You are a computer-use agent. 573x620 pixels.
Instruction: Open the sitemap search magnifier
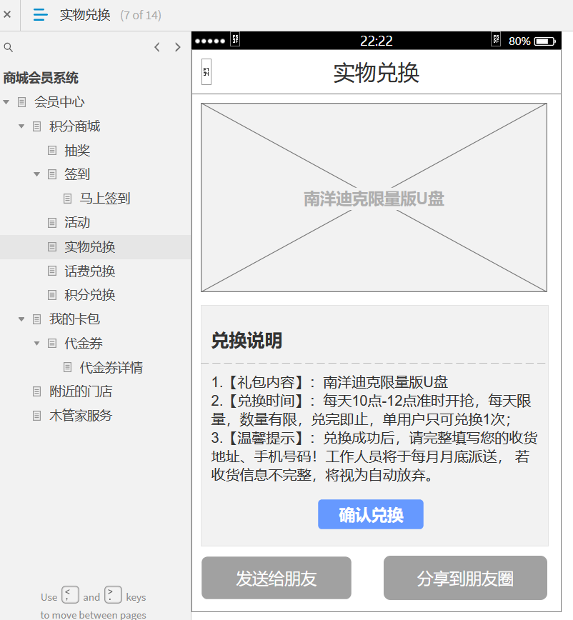click(x=9, y=47)
